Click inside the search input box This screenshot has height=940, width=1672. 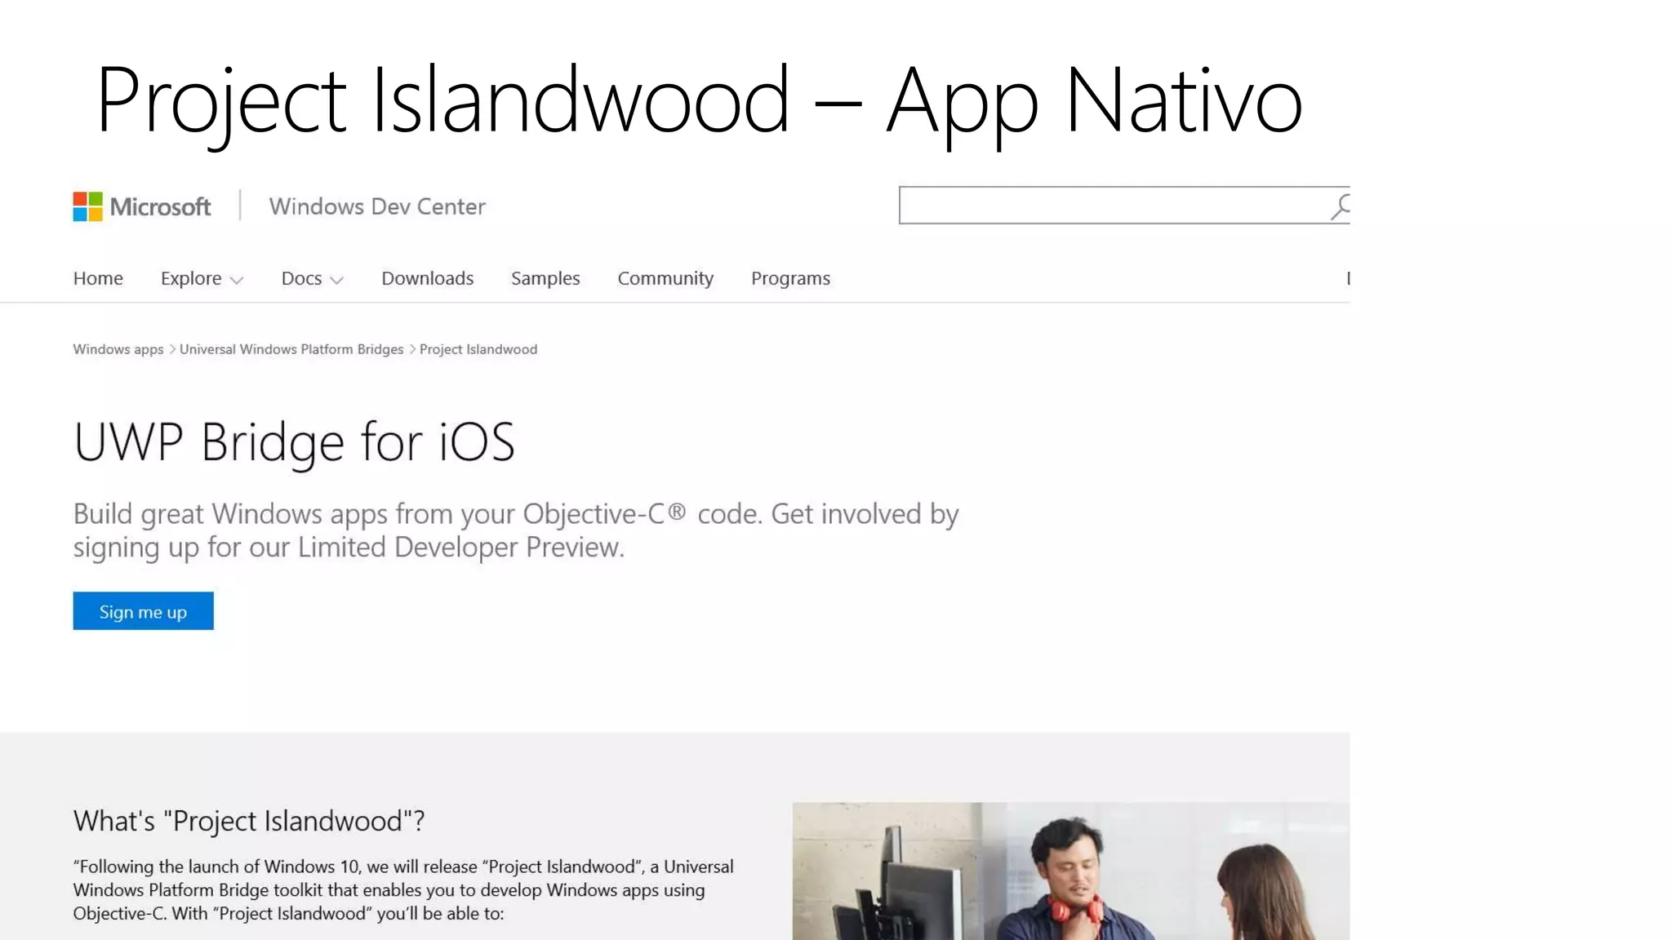1110,206
